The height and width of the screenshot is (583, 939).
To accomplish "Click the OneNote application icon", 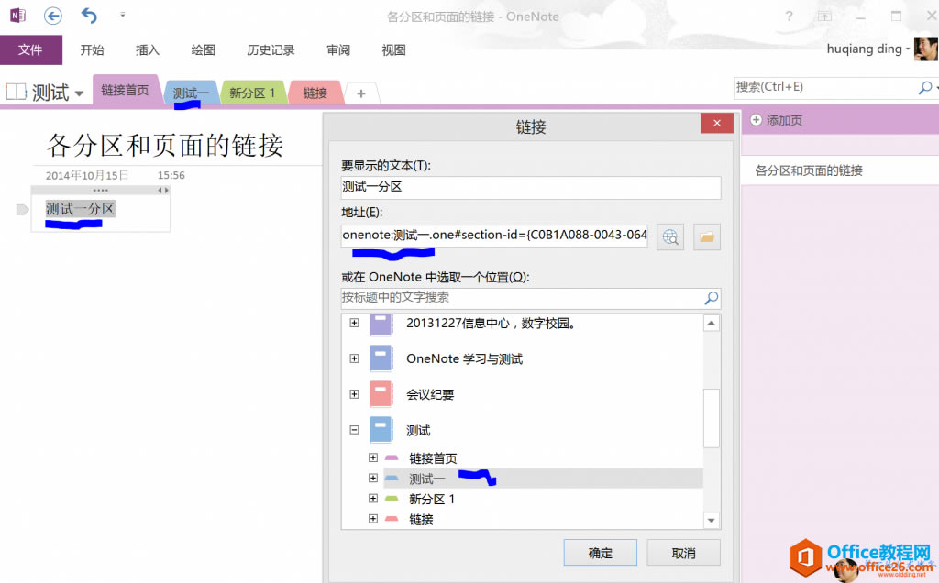I will coord(17,15).
